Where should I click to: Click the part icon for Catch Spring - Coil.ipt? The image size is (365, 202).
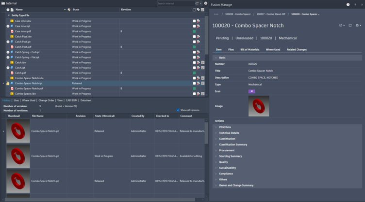pos(12,52)
